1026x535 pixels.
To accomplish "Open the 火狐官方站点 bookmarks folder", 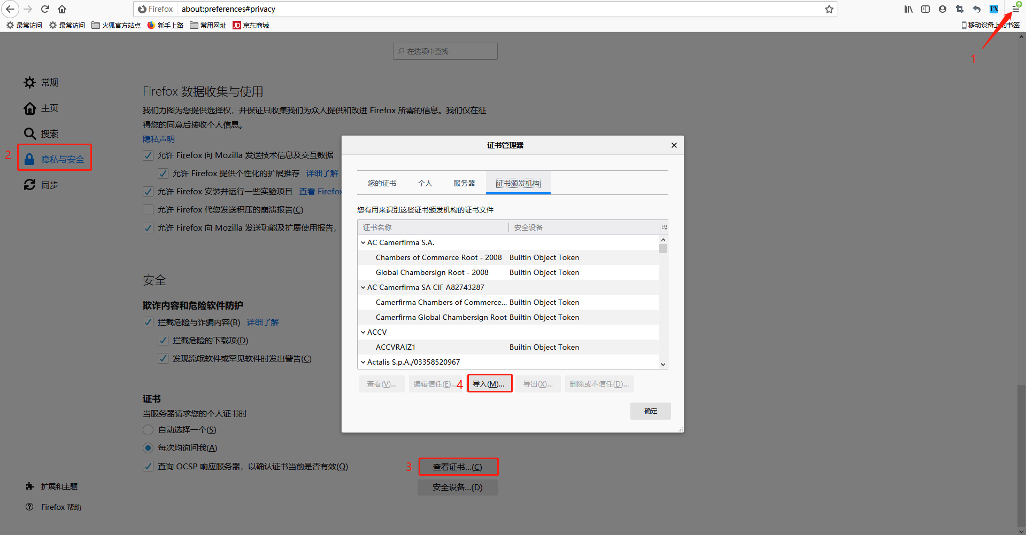I will point(116,25).
